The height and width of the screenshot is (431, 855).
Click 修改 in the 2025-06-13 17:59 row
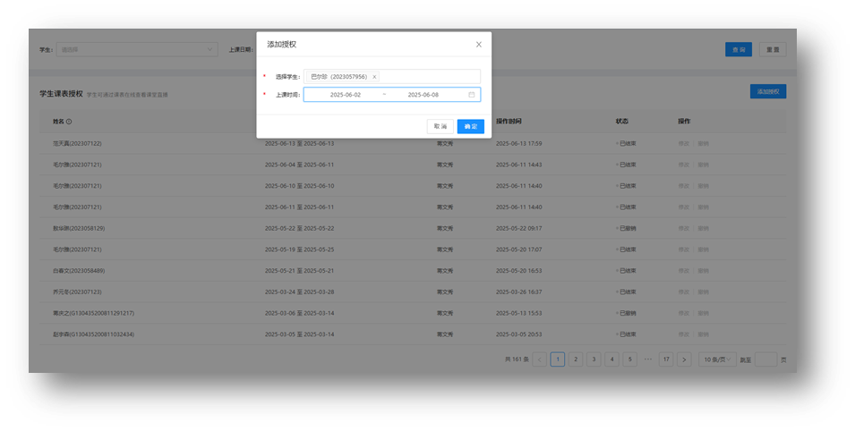pos(683,144)
